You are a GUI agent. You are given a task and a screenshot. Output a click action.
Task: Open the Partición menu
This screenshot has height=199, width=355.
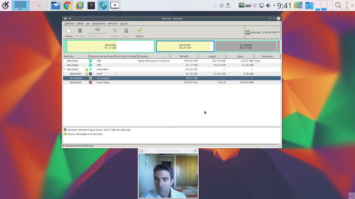pyautogui.click(x=113, y=23)
